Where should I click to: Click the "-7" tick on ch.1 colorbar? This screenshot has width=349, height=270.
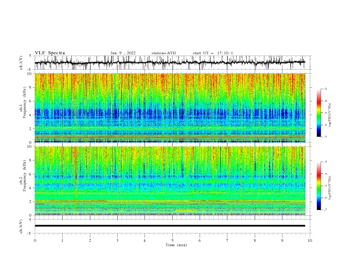(325, 137)
